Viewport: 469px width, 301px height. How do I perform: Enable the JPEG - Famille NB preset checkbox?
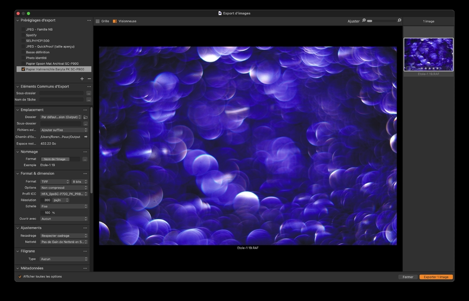click(x=23, y=29)
